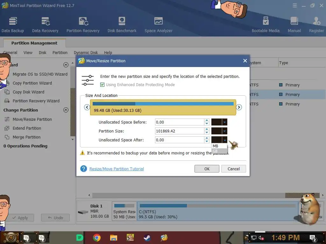326x244 pixels.
Task: Select the System Reserved partition block
Action: [124, 211]
